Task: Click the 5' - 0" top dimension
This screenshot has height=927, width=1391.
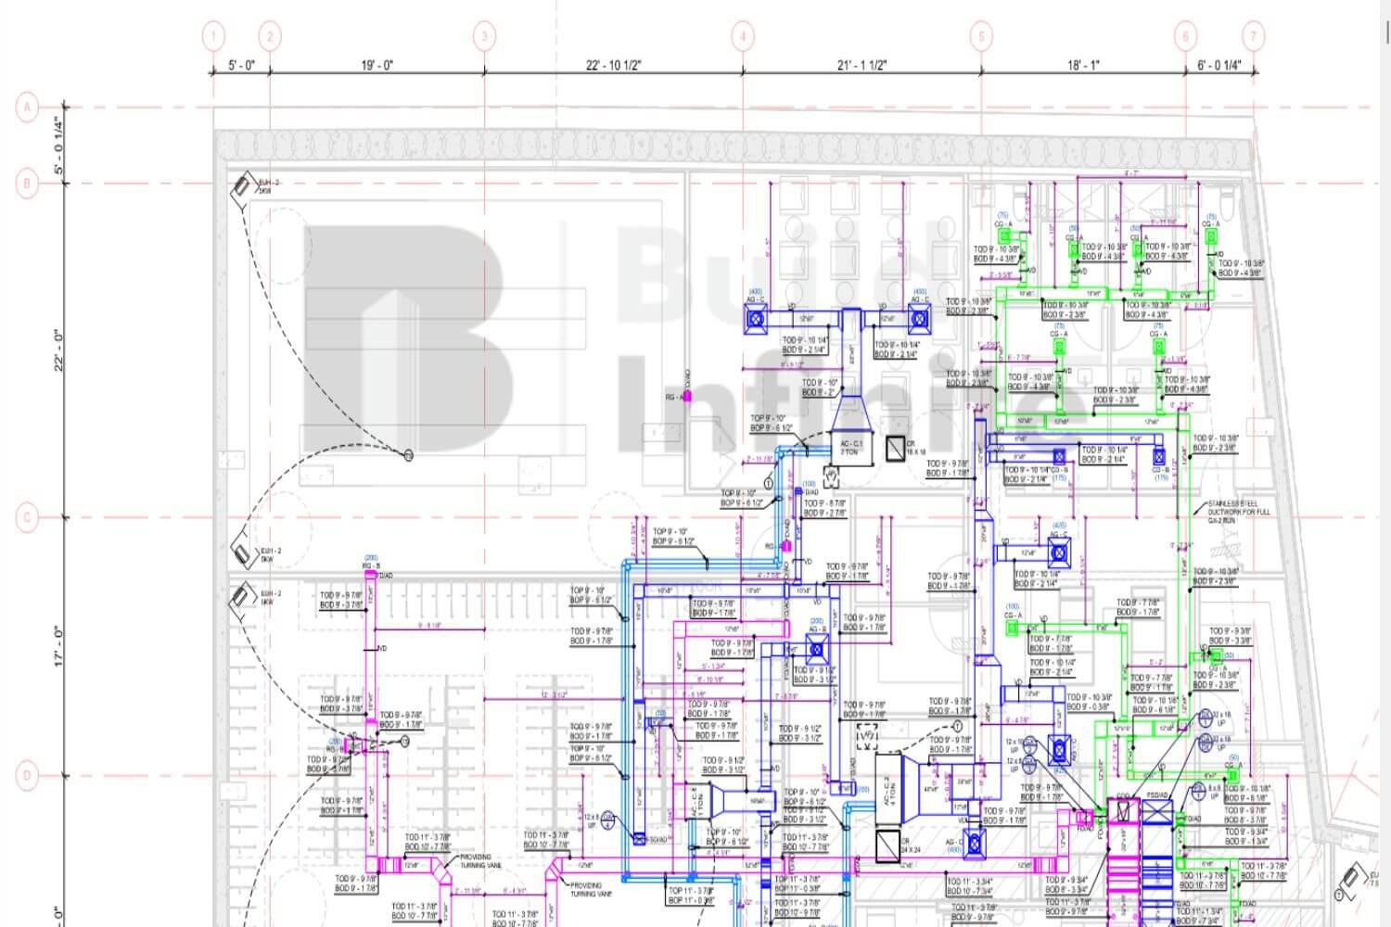Action: (x=241, y=65)
